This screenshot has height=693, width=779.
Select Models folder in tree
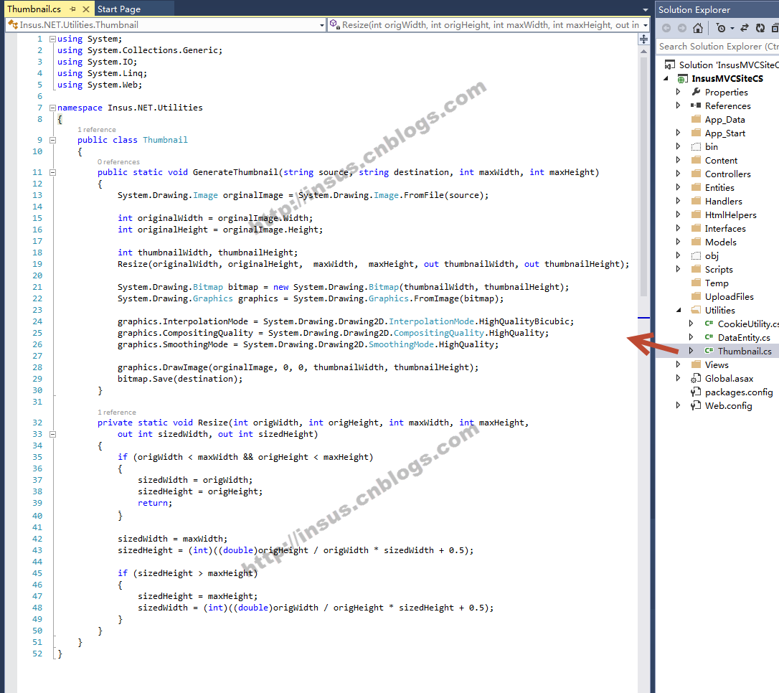720,242
